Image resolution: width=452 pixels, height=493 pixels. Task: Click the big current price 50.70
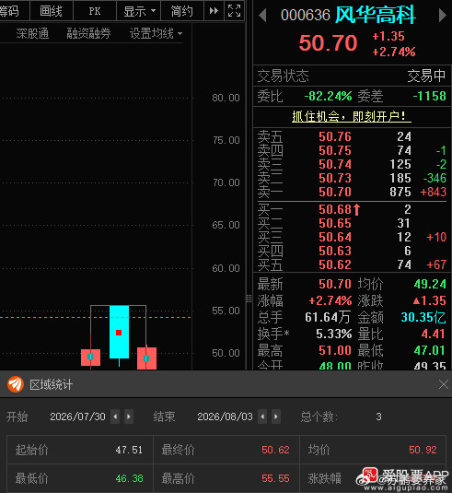click(329, 42)
